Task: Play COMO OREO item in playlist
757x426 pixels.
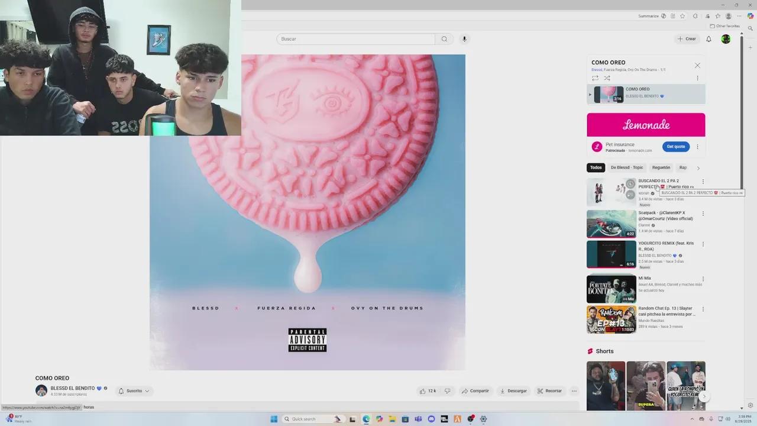Action: tap(646, 94)
